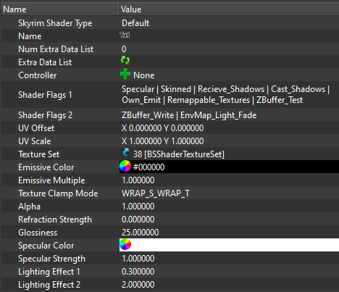Click the WRAP_S_WRAP_T clamp mode value
The width and height of the screenshot is (339, 292).
pyautogui.click(x=156, y=193)
